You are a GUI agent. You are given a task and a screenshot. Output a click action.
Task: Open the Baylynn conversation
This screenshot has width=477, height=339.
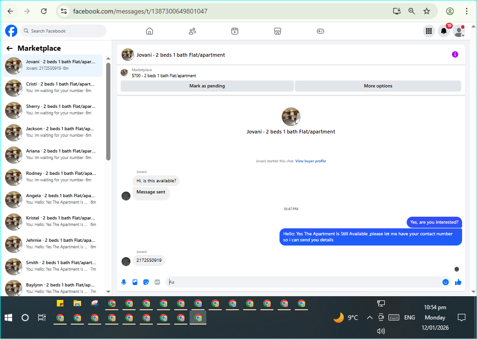click(x=52, y=288)
